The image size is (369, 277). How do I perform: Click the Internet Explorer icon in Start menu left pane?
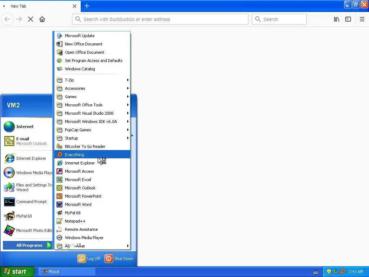(x=9, y=158)
